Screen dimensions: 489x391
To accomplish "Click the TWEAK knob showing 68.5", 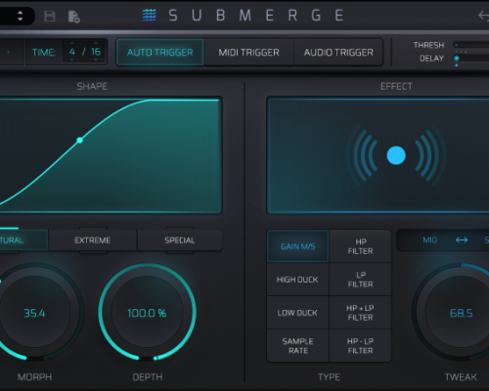I will 461,312.
